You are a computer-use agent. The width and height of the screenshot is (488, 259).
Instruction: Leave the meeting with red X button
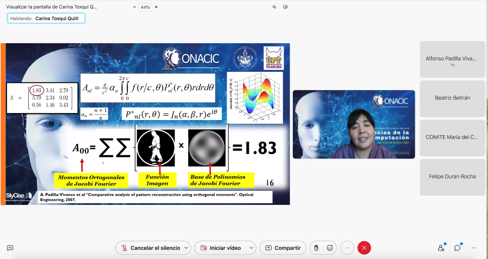364,248
